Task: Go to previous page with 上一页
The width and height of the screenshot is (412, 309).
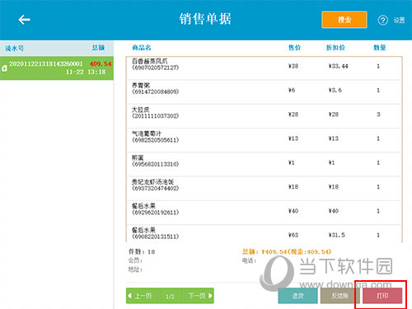Action: 140,296
